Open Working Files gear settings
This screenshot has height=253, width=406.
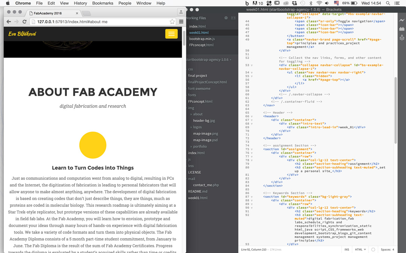point(226,18)
